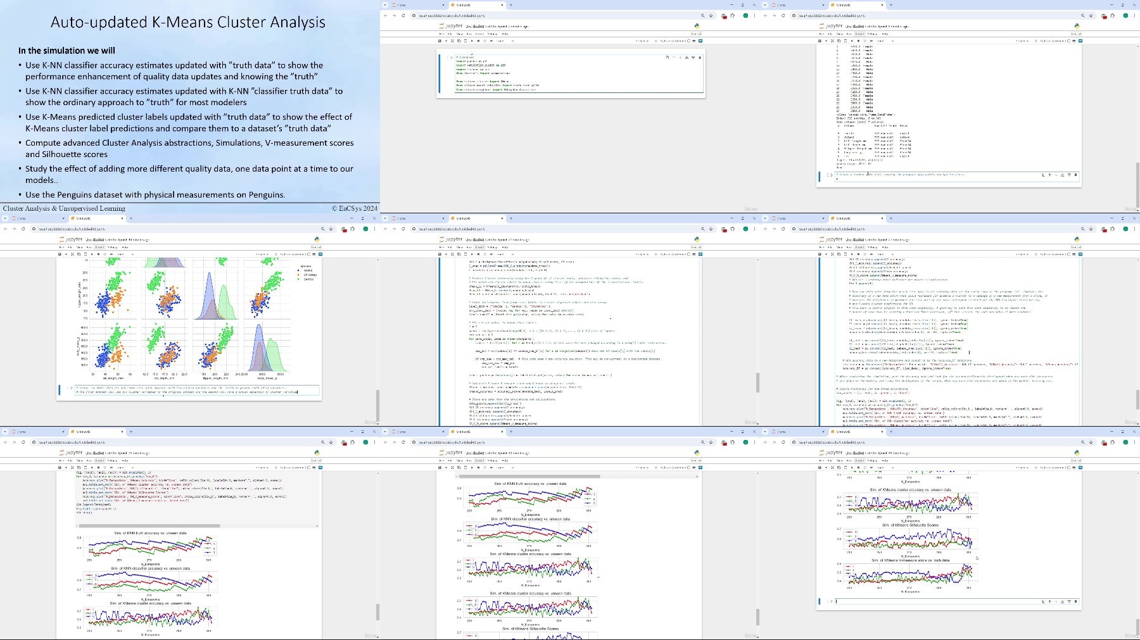Click the reload page icon in the penguin scatter-plot window
This screenshot has height=640, width=1140.
pyautogui.click(x=23, y=229)
